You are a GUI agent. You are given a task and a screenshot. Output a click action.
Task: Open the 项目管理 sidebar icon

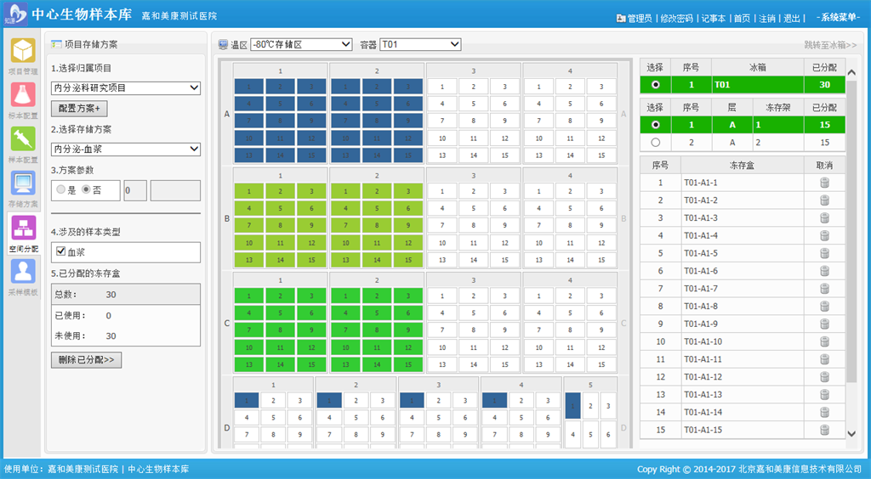(x=23, y=53)
